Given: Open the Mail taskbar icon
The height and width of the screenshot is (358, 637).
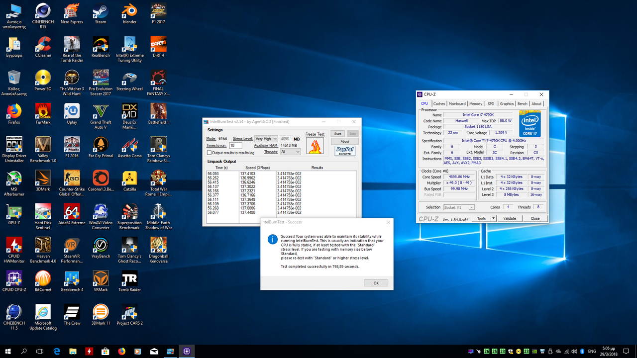Looking at the screenshot, I should (154, 351).
